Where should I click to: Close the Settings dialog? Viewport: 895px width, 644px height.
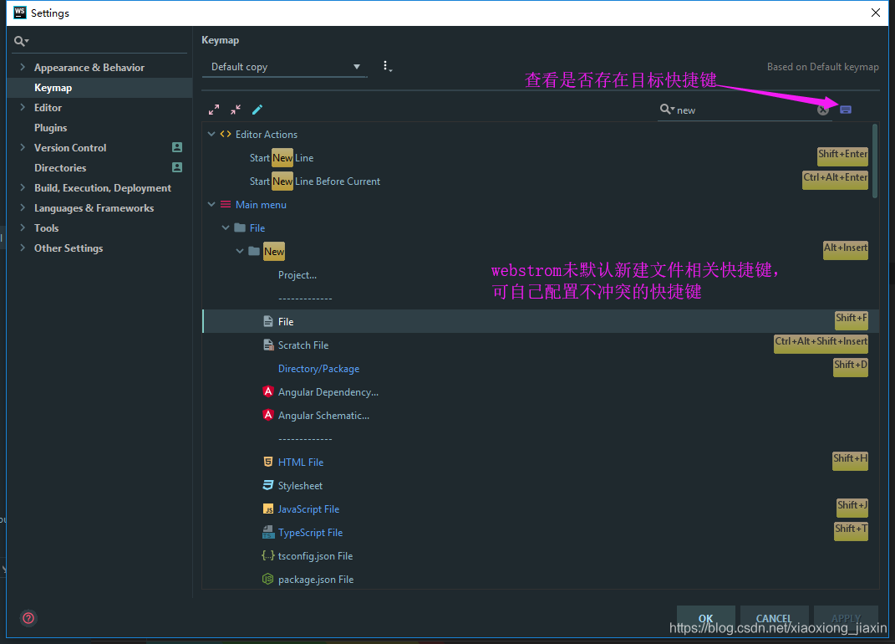pyautogui.click(x=876, y=13)
